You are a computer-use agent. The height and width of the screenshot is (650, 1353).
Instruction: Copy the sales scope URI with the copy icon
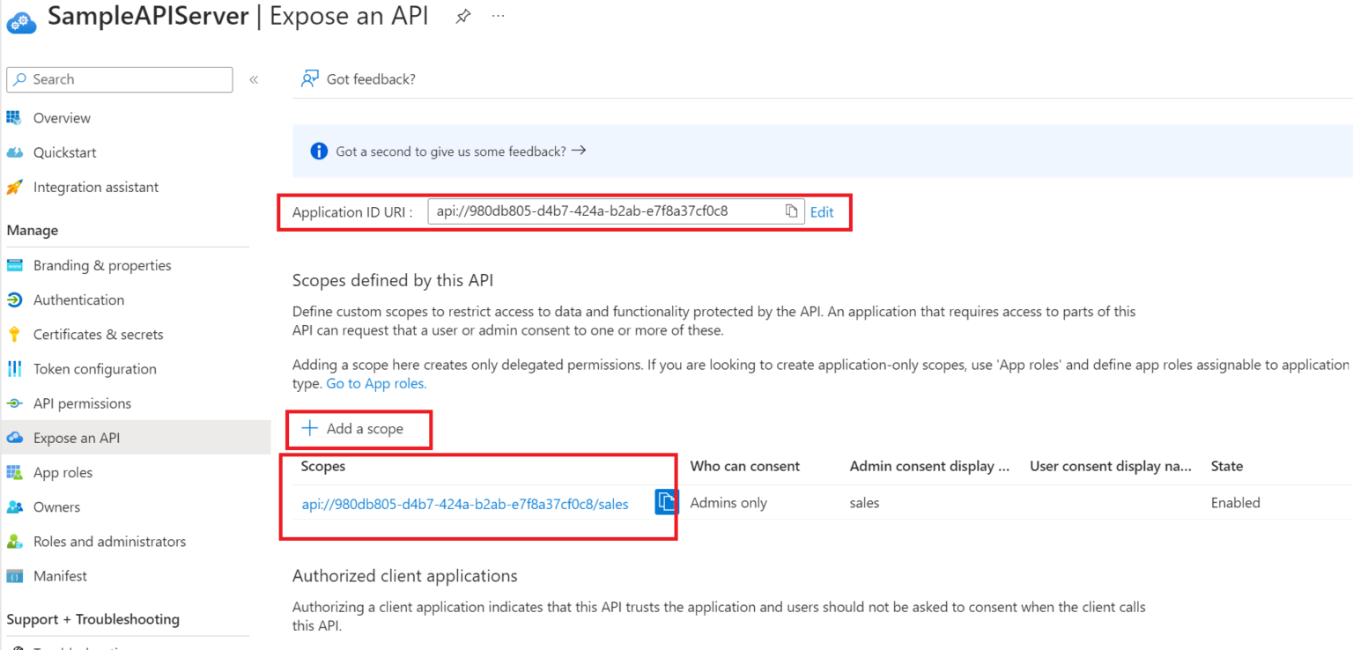tap(666, 501)
